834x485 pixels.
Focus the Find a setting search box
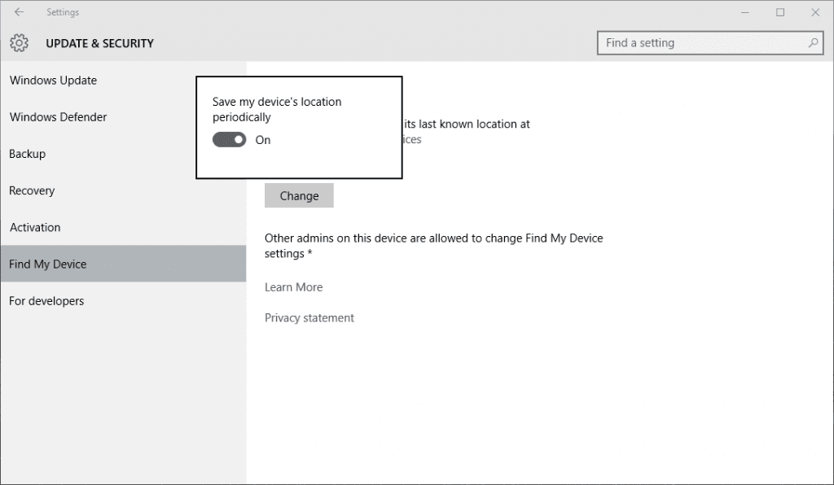(x=700, y=43)
